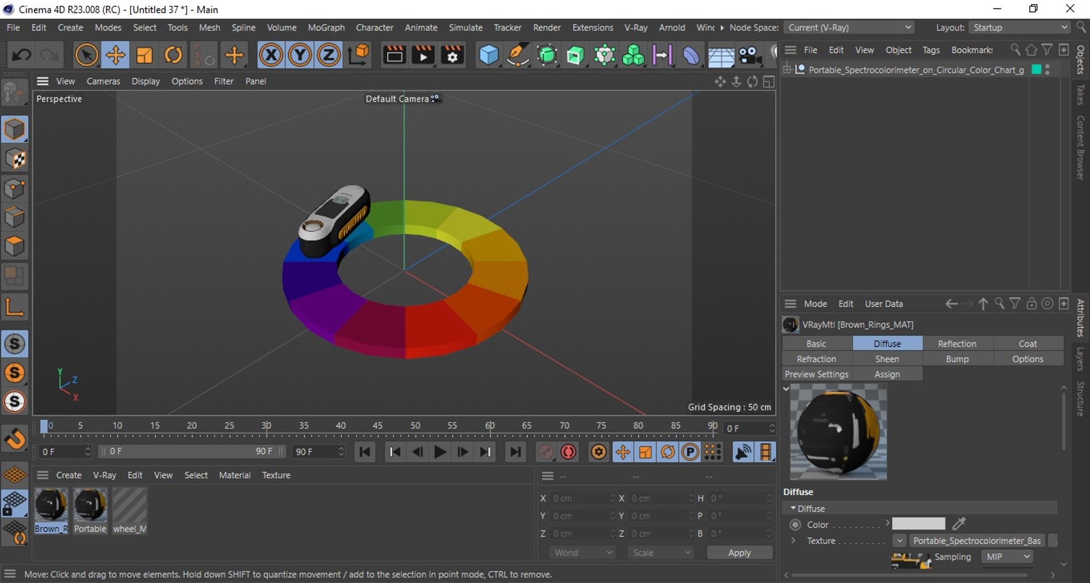This screenshot has width=1090, height=583.
Task: Open the MoGraph menu
Action: 326,27
